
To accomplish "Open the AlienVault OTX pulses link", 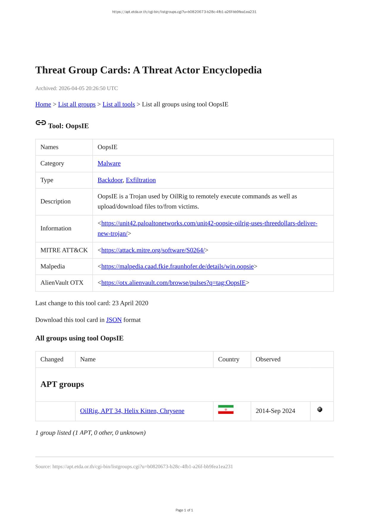I will pos(173,282).
